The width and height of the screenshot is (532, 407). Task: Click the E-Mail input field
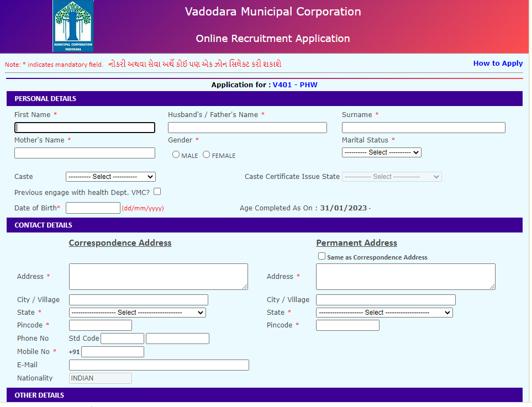(x=159, y=364)
